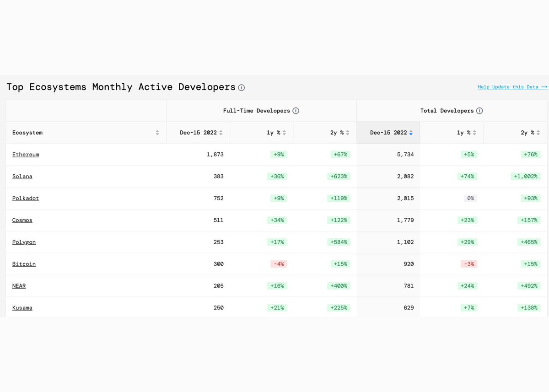Click NEAR full-time 2y badge +400%

pos(339,286)
